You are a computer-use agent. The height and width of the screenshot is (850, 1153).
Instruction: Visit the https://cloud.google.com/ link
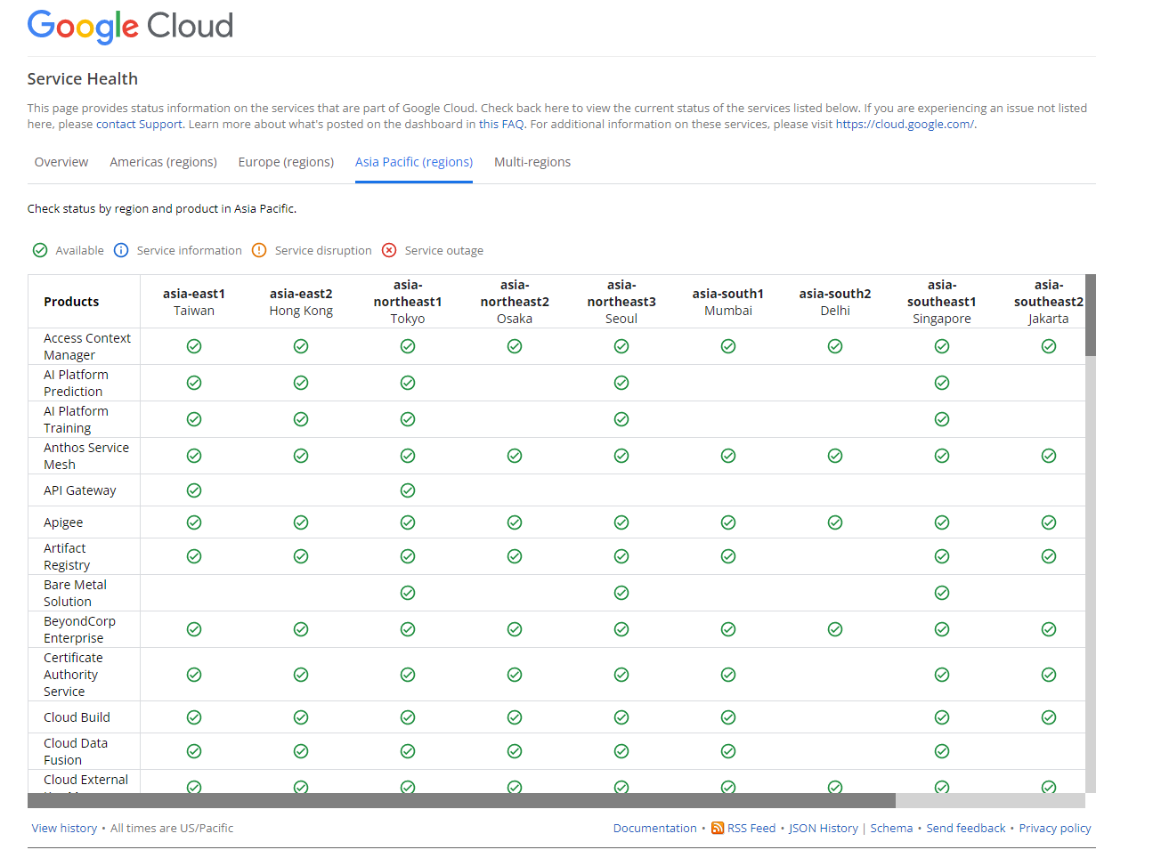[x=905, y=125]
